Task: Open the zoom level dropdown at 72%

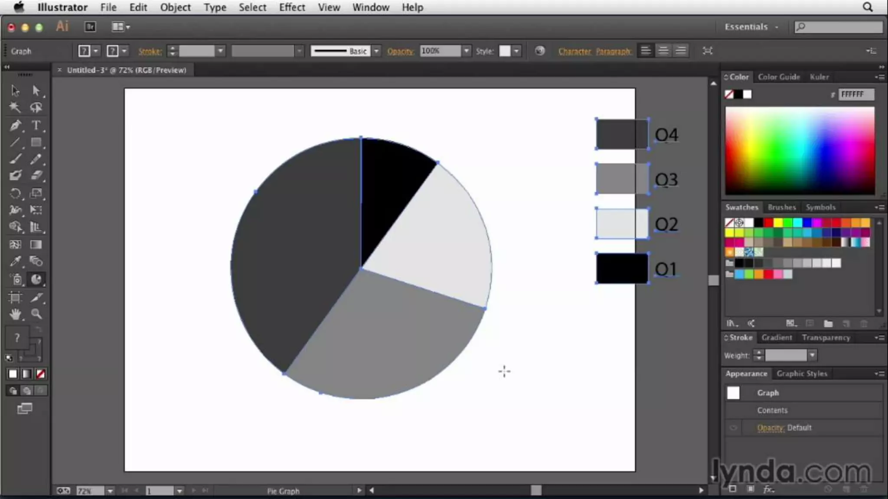Action: click(110, 491)
